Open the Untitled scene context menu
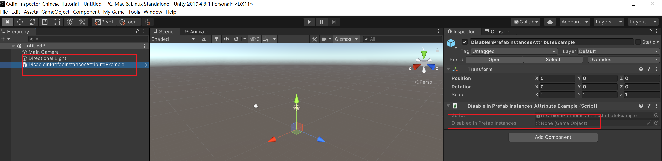This screenshot has height=161, width=662. (x=144, y=46)
